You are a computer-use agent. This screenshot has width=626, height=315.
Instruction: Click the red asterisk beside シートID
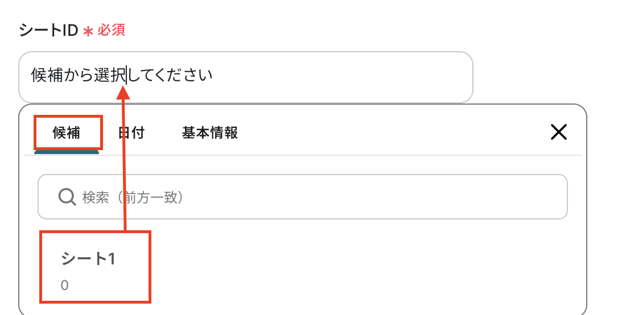88,32
